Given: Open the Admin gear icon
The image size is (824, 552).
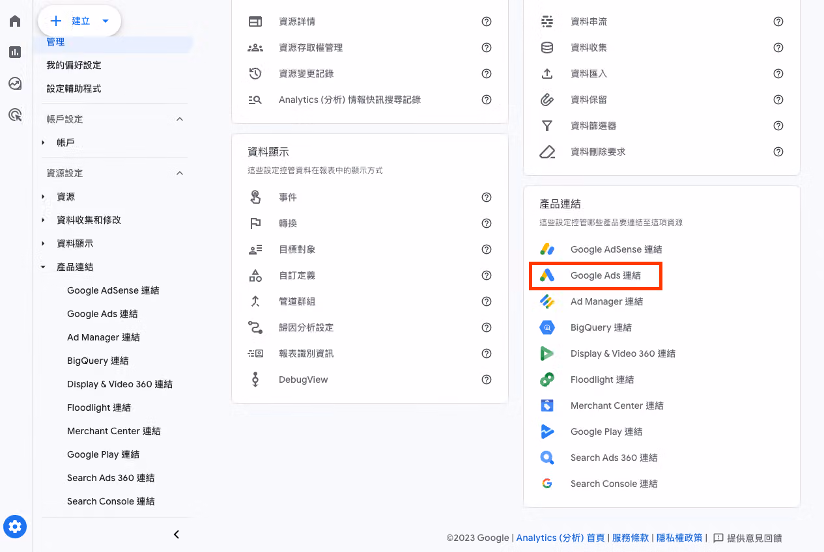Looking at the screenshot, I should pyautogui.click(x=15, y=526).
